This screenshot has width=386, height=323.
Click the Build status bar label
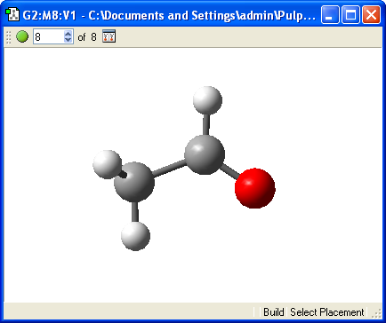pos(274,312)
